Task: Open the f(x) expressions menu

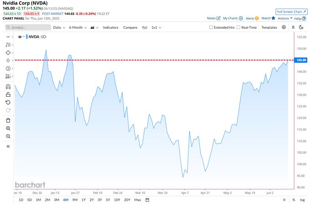Action: [x=145, y=27]
